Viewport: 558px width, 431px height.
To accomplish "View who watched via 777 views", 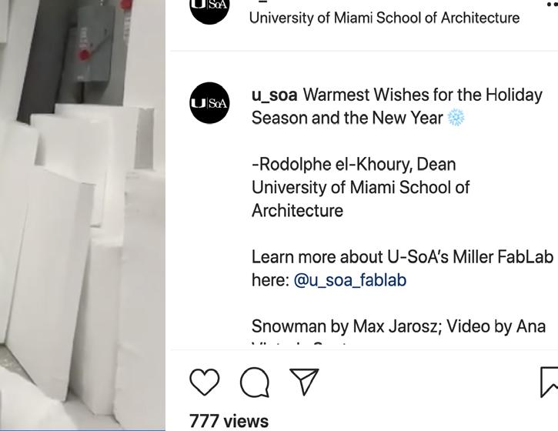I will tap(229, 421).
